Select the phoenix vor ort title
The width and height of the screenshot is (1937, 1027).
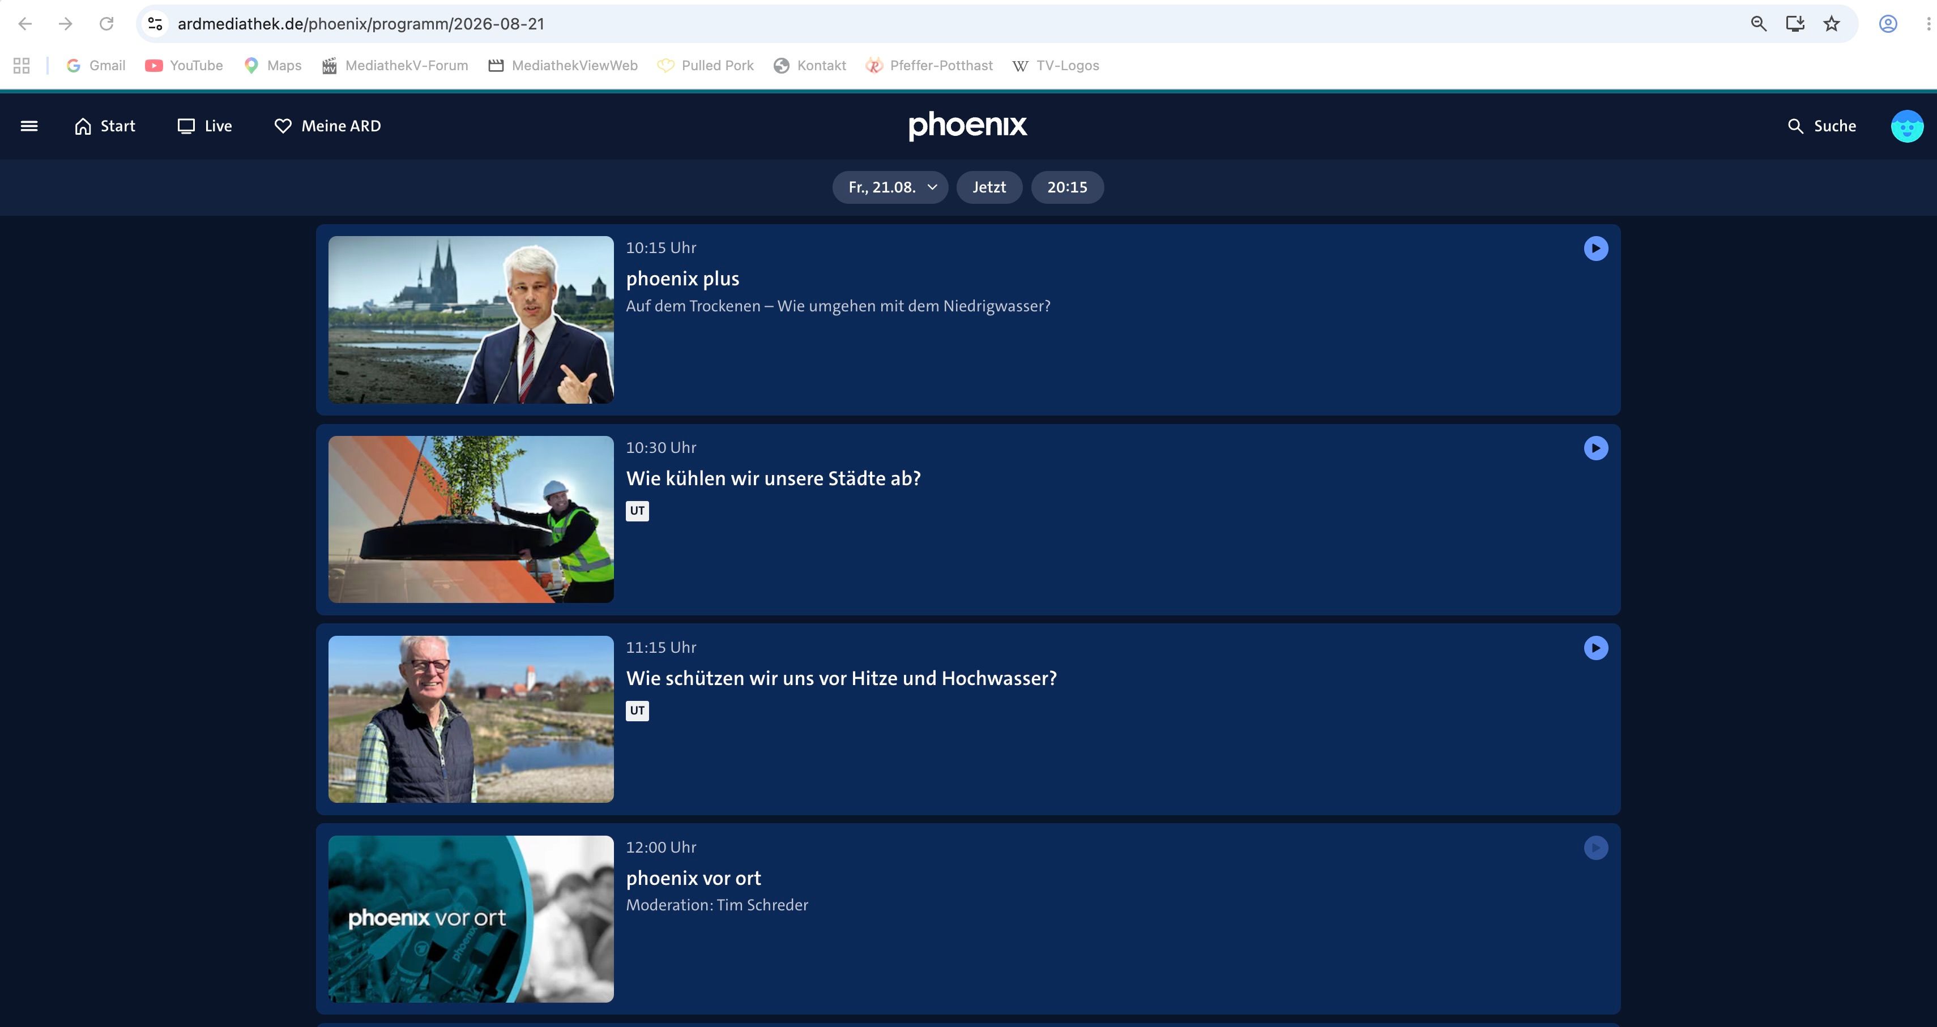693,878
